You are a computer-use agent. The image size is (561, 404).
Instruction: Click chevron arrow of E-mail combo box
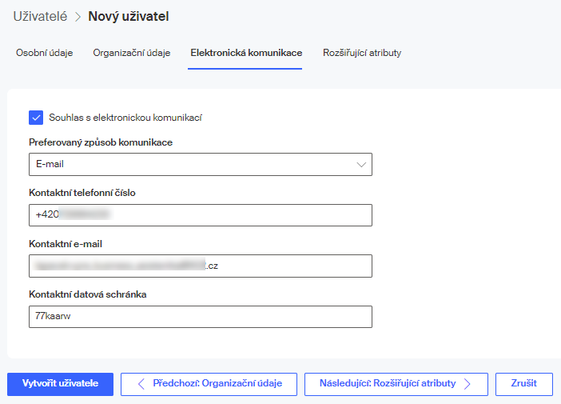(x=361, y=165)
